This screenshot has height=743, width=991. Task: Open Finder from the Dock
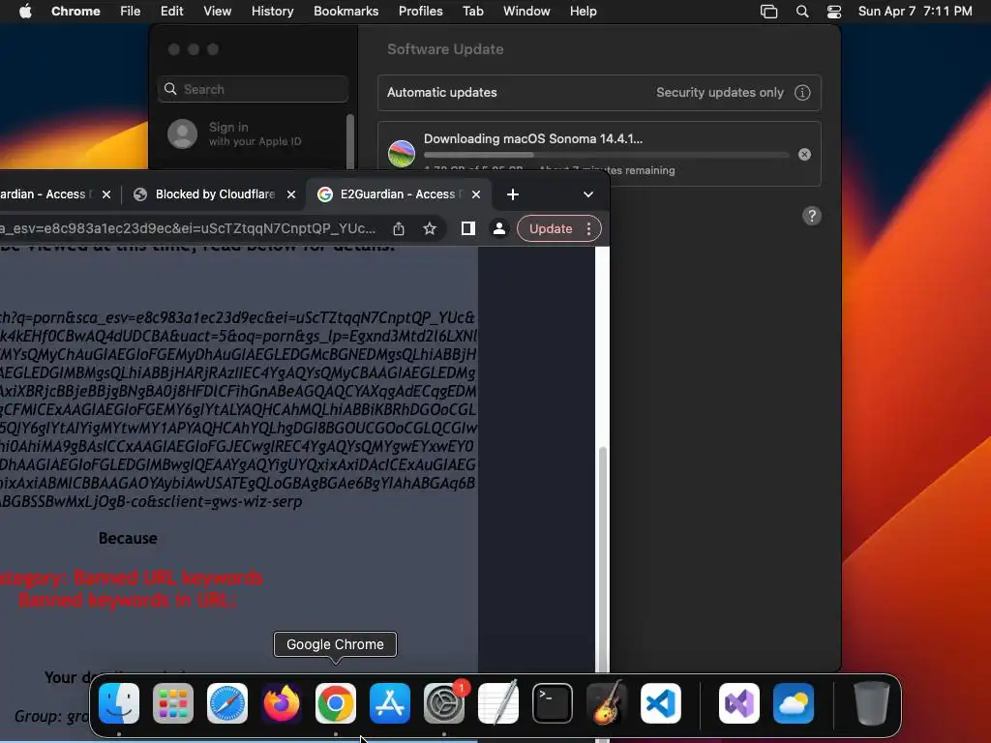click(x=119, y=703)
